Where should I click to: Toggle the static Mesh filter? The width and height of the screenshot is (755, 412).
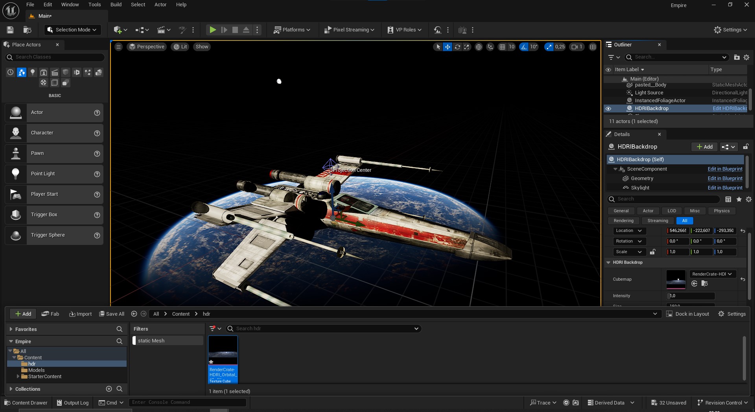click(x=168, y=340)
